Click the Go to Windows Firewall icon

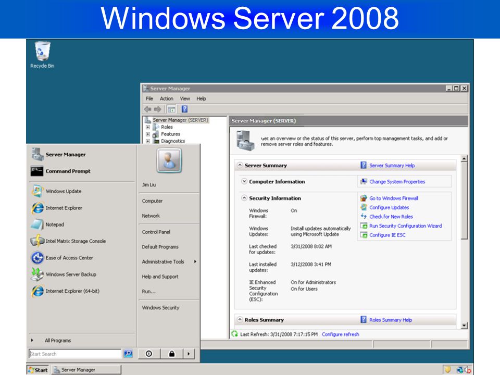pos(364,198)
